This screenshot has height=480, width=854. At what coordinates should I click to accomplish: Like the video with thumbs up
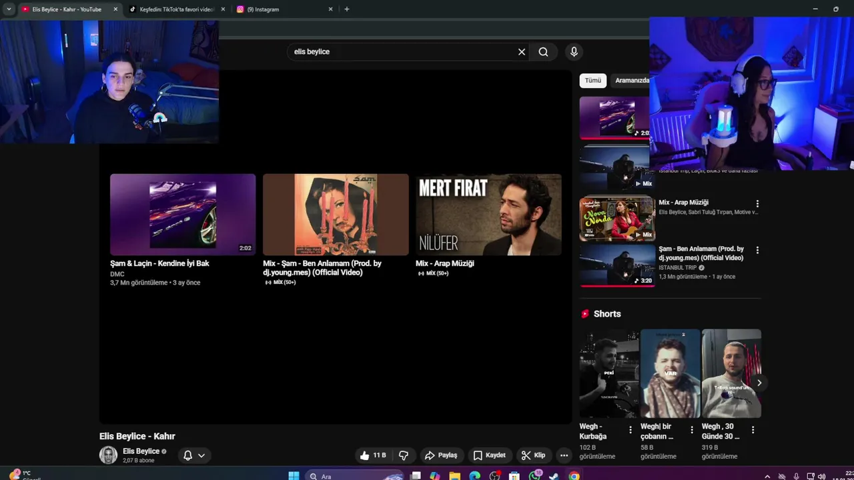pyautogui.click(x=373, y=455)
